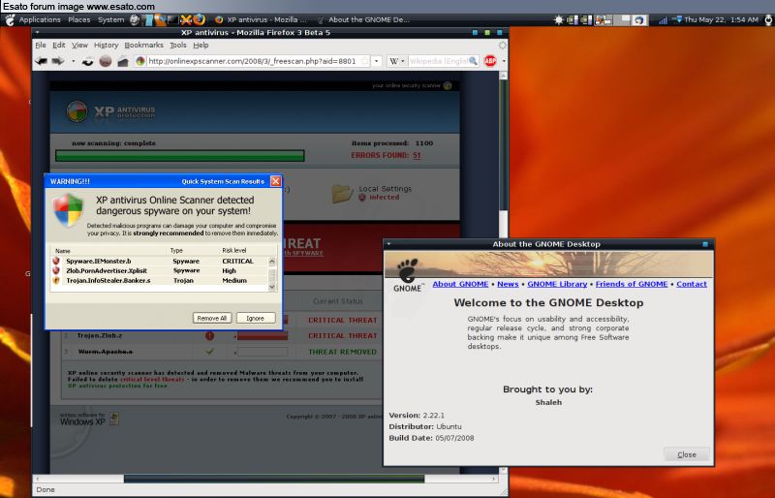Open the View menu in Firefox
The width and height of the screenshot is (775, 498).
tap(79, 45)
